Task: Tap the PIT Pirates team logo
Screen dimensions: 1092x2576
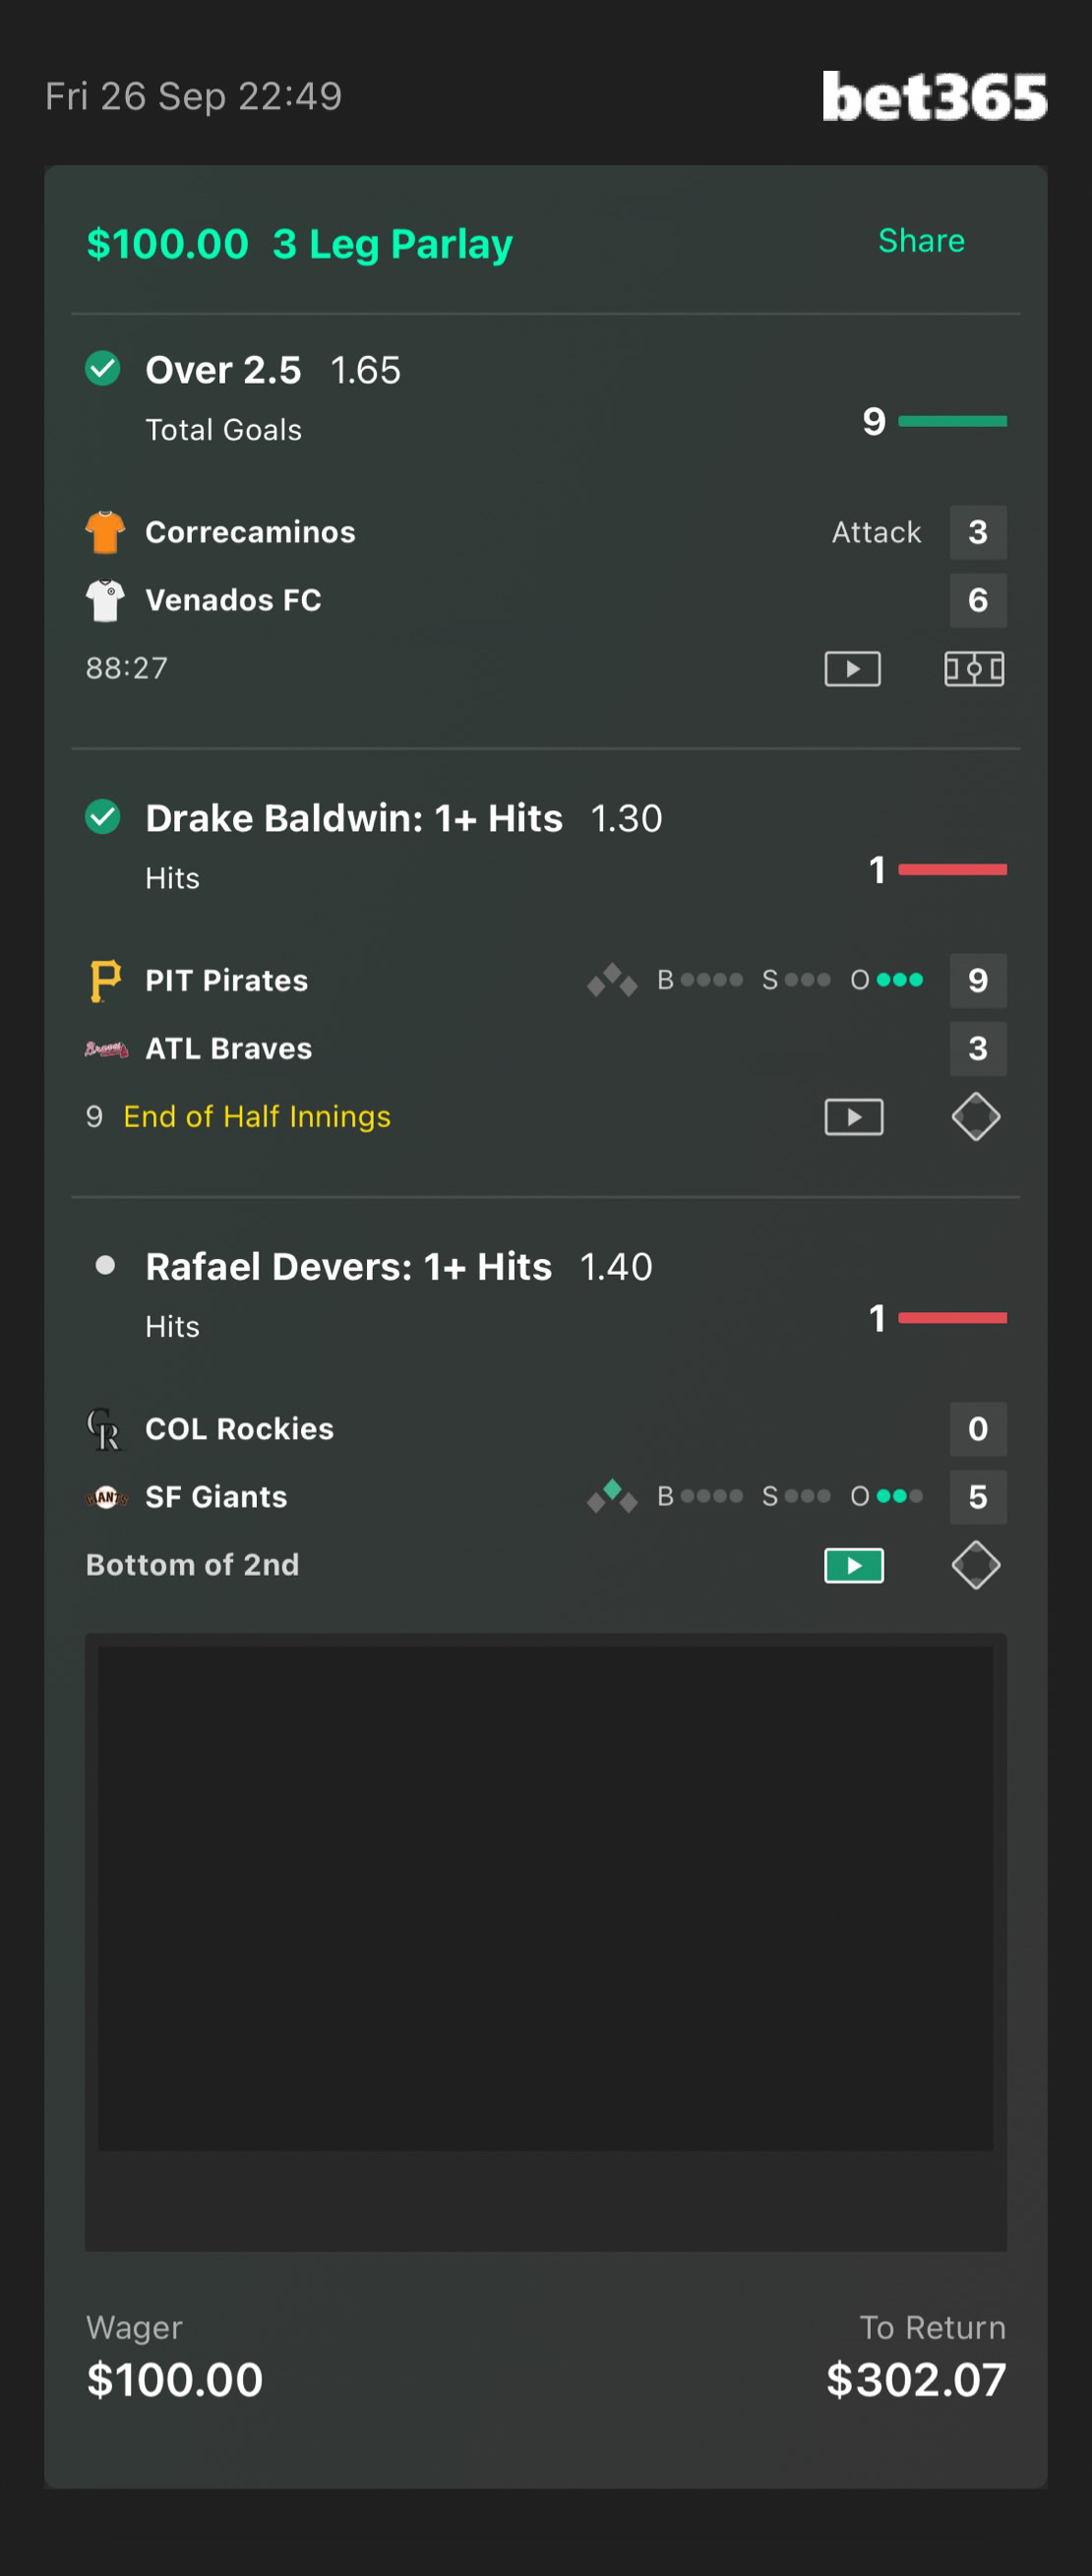Action: point(105,980)
